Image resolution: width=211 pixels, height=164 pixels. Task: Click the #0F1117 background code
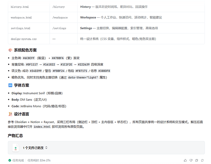[x=32, y=65]
